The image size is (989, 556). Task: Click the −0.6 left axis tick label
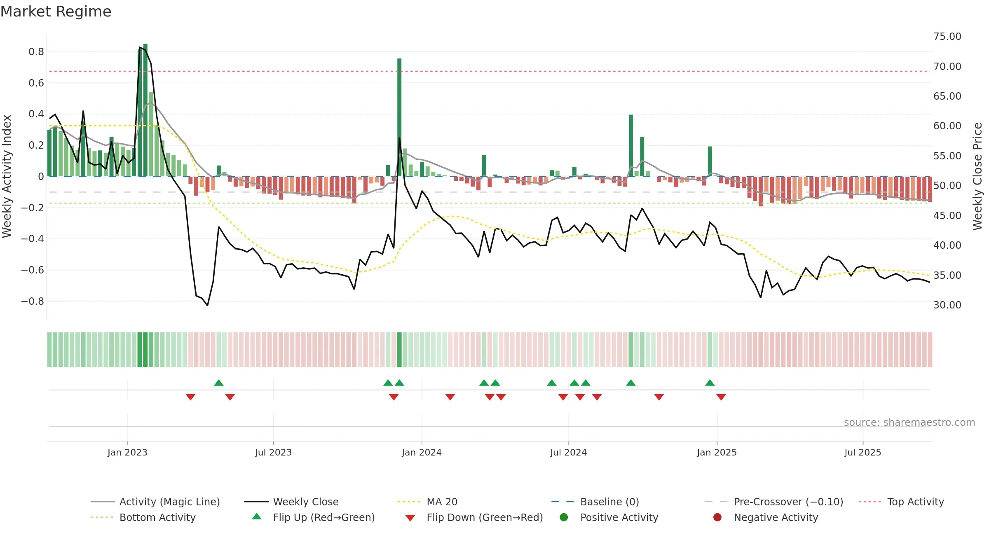(33, 270)
